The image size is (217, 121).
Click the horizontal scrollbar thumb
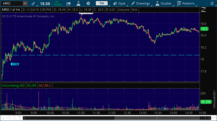(157, 118)
